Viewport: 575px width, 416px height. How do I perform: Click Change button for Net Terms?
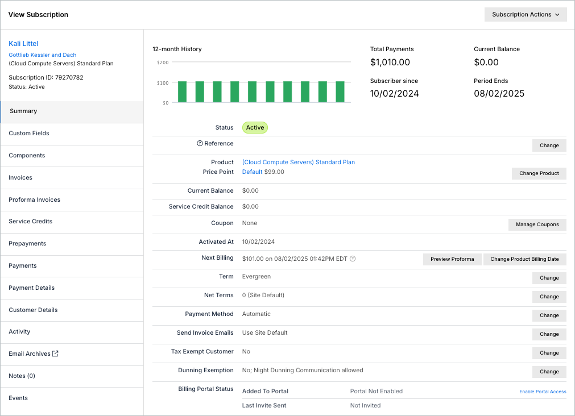[549, 297]
